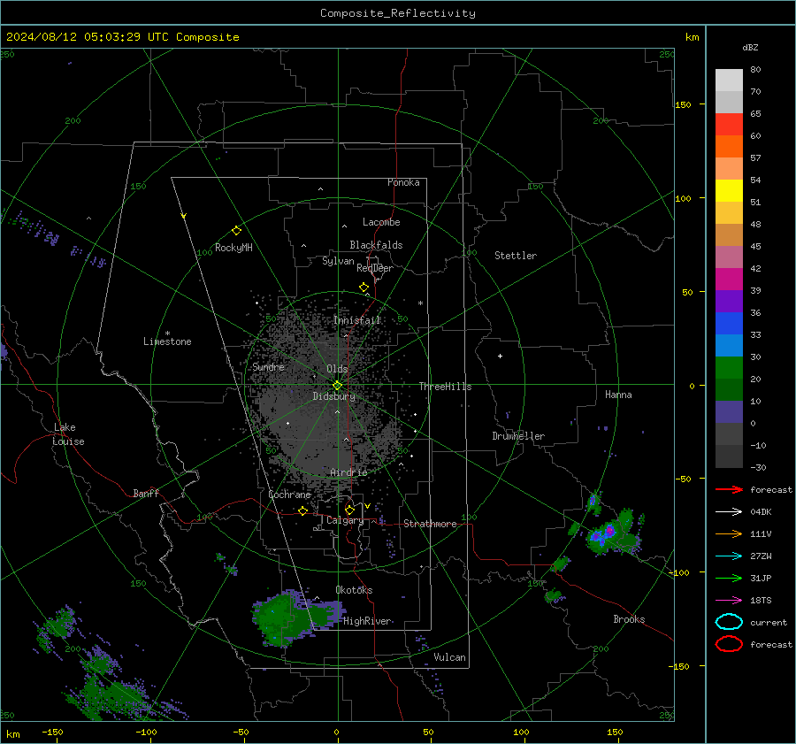Viewport: 796px width, 744px height.
Task: Click the Airdrie label
Action: [x=348, y=472]
